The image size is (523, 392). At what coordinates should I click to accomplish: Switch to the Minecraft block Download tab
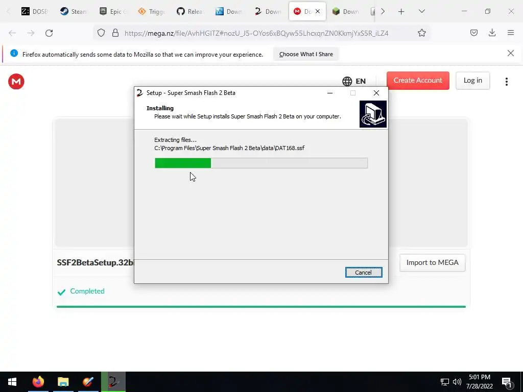[345, 11]
